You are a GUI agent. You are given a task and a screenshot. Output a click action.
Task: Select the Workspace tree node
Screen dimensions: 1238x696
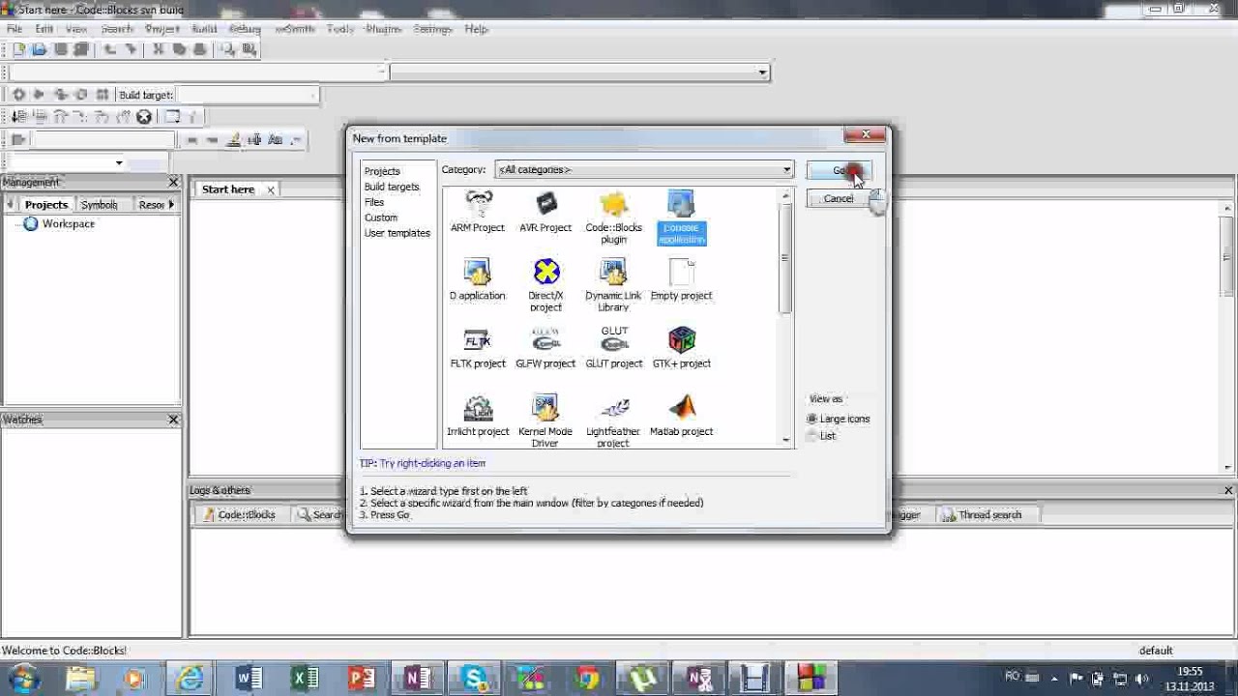point(59,224)
